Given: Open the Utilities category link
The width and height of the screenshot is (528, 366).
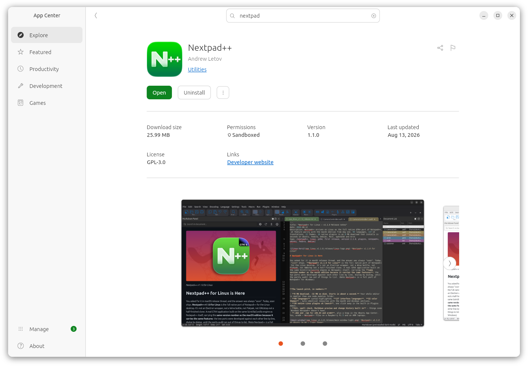Looking at the screenshot, I should coord(197,70).
